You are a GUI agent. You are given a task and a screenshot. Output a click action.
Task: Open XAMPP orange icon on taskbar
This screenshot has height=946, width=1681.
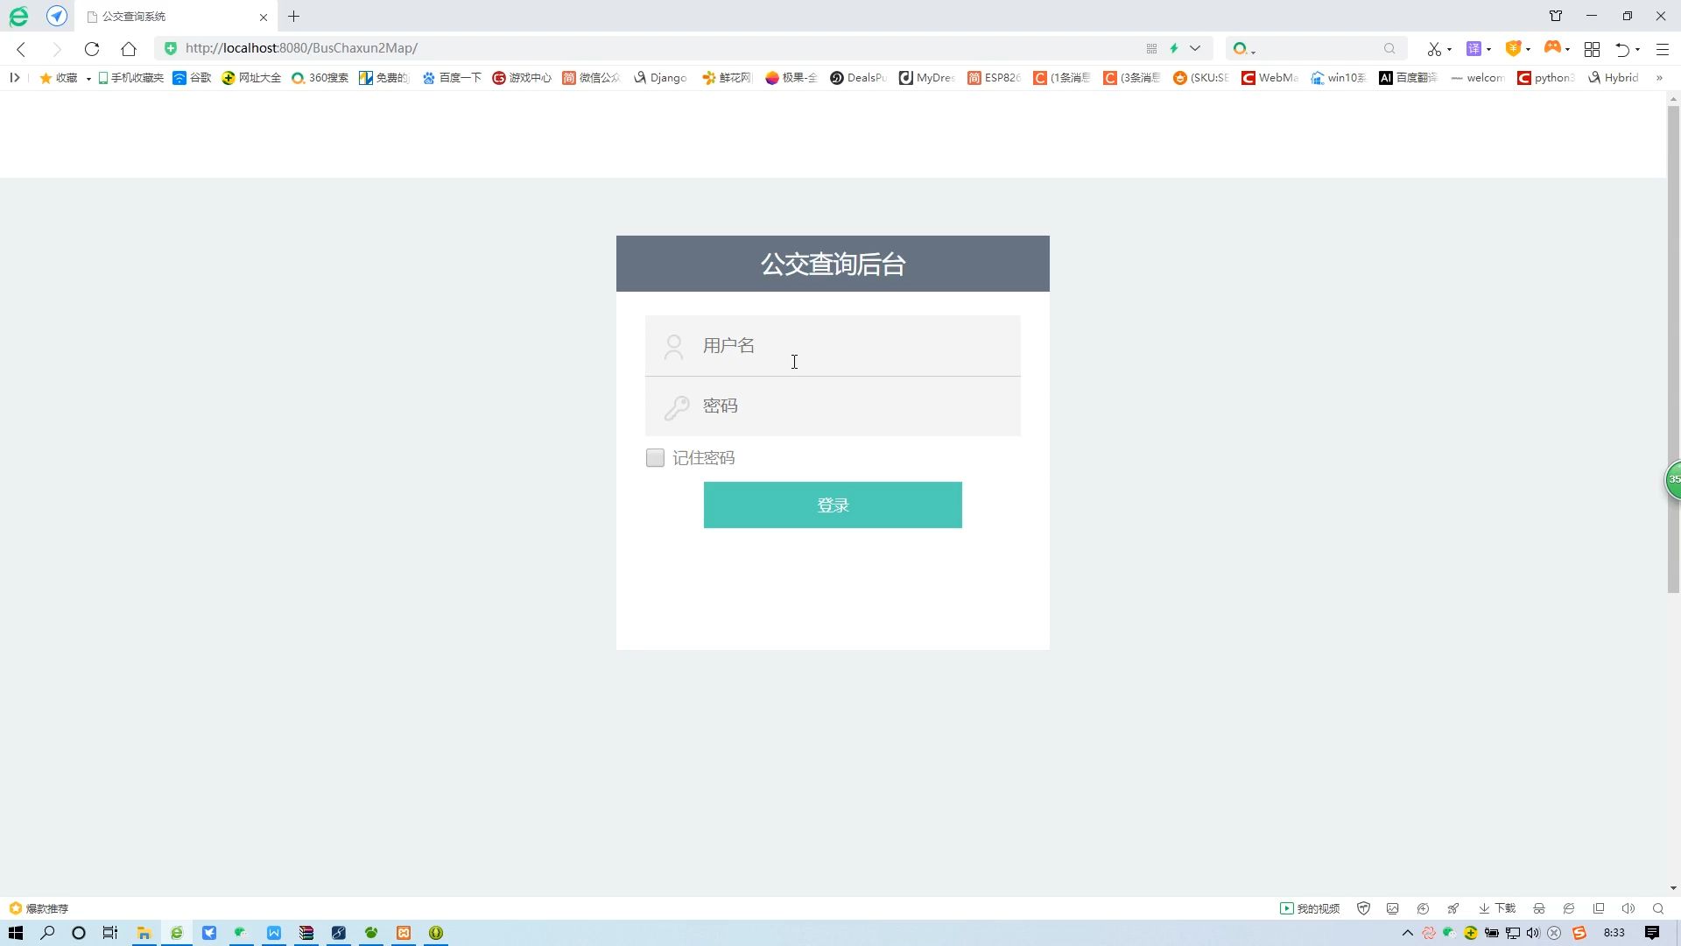pyautogui.click(x=404, y=933)
